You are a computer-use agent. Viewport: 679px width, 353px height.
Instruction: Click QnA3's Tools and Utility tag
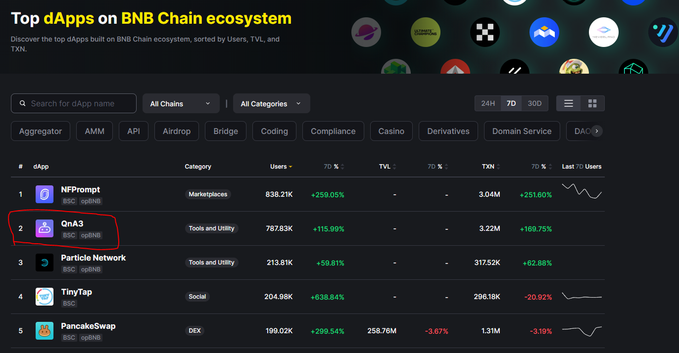click(x=212, y=228)
